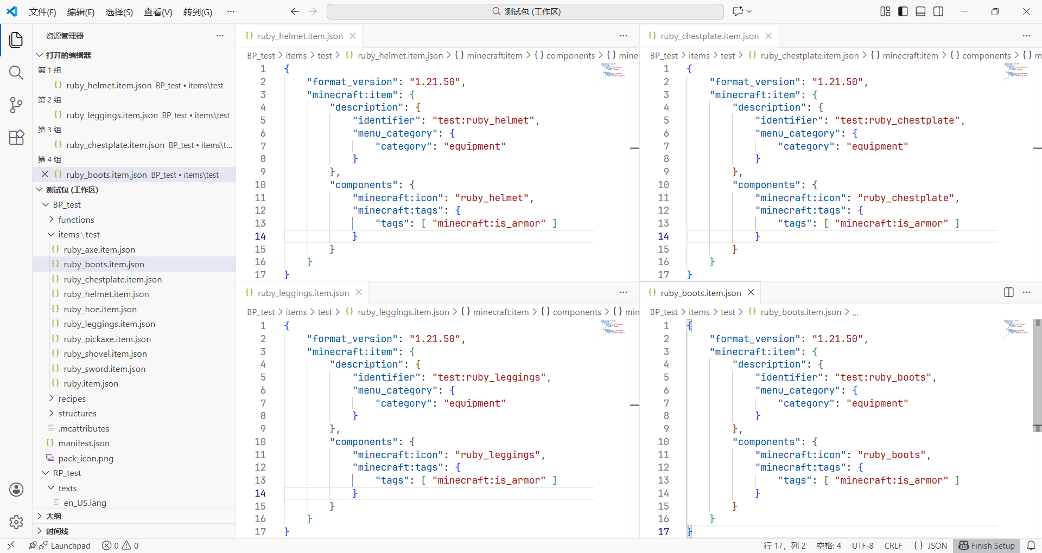
Task: Expand the recipes folder
Action: (x=72, y=398)
